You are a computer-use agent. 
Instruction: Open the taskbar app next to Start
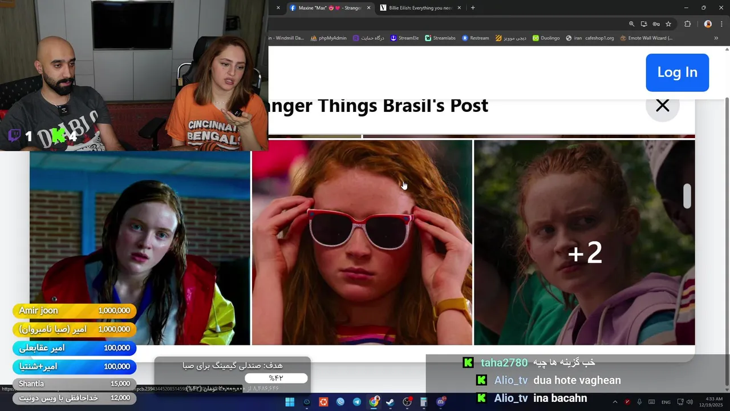tap(307, 402)
